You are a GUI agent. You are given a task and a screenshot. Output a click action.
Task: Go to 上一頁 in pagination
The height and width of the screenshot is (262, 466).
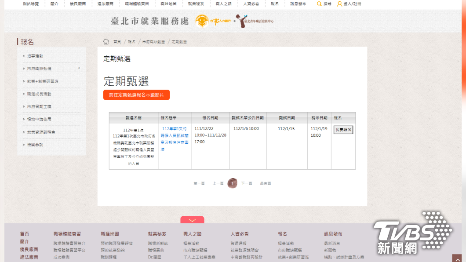(218, 184)
